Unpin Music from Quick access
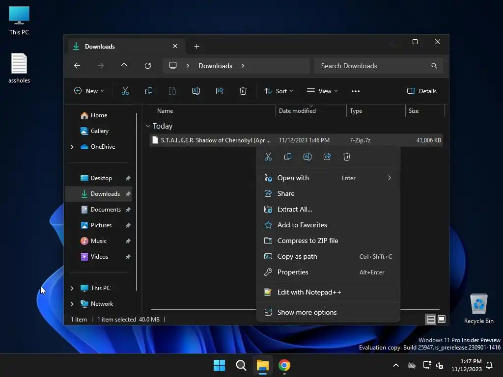 tap(128, 241)
